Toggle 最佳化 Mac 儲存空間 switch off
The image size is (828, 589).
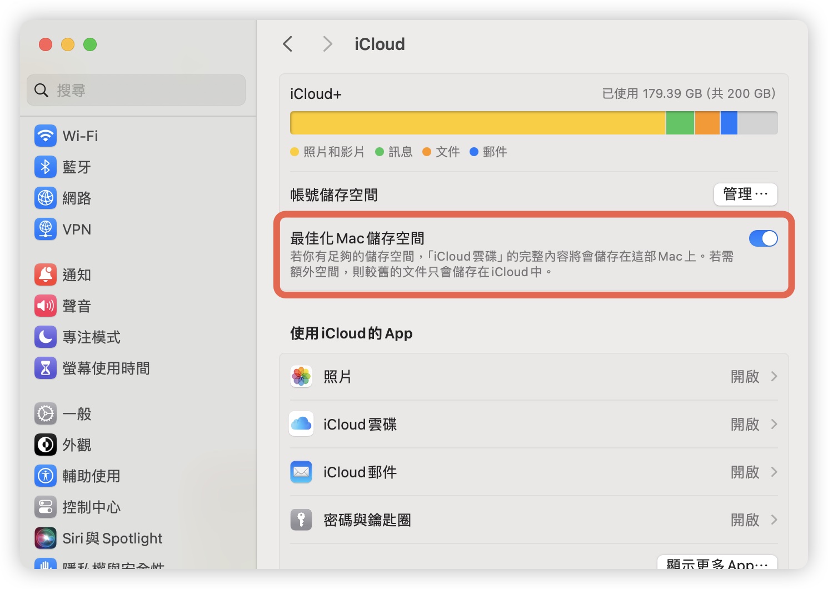click(763, 238)
